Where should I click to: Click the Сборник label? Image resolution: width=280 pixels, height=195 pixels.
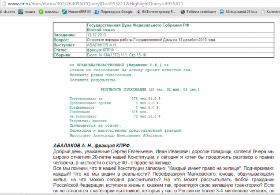pyautogui.click(x=62, y=55)
